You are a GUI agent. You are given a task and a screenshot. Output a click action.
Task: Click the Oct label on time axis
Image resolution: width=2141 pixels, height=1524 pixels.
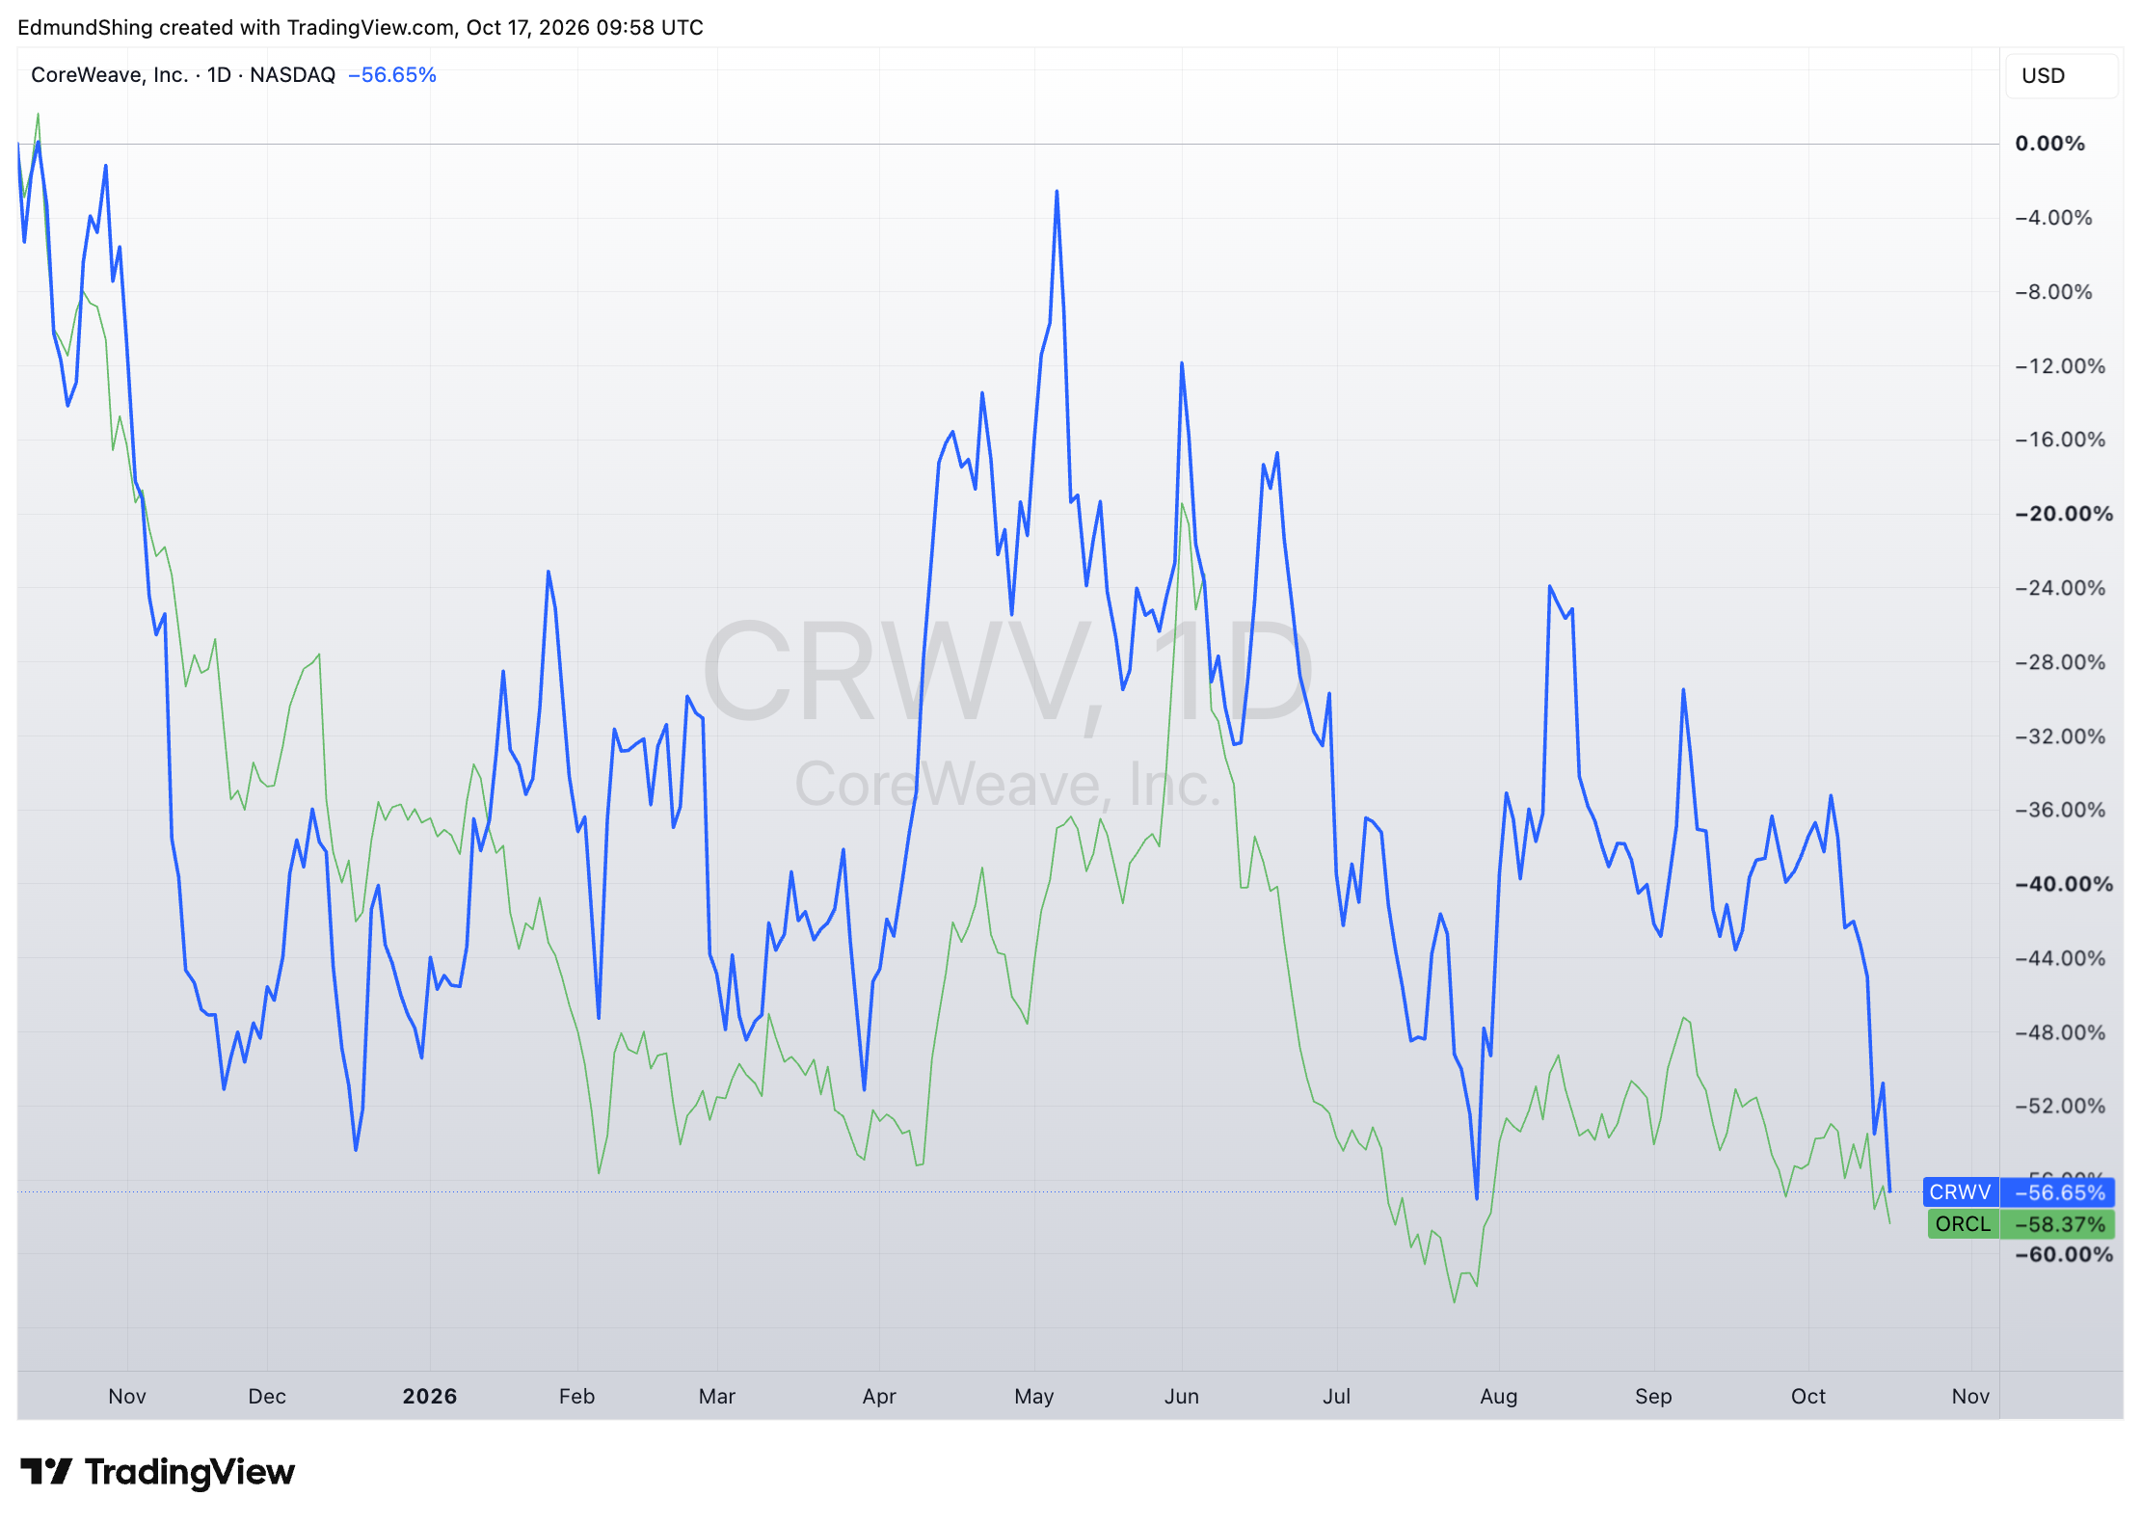pos(1808,1396)
